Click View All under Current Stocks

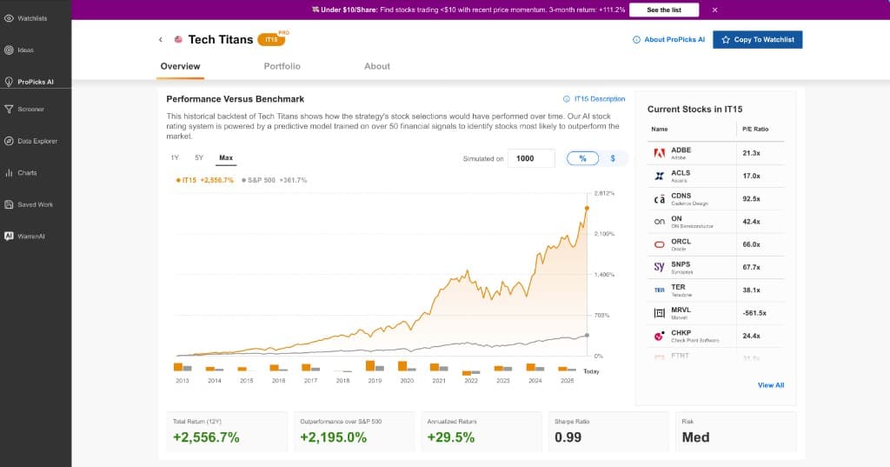771,385
